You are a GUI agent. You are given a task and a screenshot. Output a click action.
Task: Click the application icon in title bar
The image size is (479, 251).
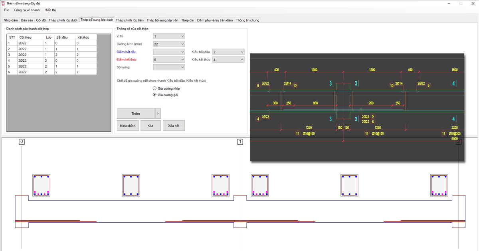coord(3,3)
